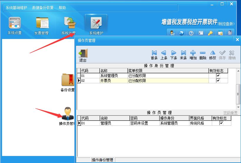Click the 密码重置 link

[x=230, y=113]
